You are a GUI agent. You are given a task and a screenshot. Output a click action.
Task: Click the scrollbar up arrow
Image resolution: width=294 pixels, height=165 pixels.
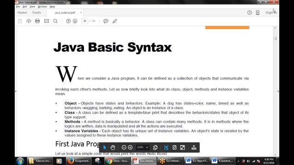(x=275, y=27)
